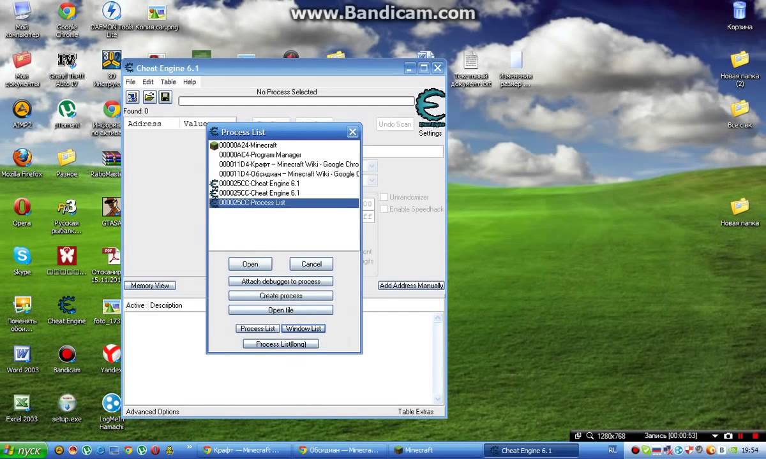The height and width of the screenshot is (459, 766).
Task: Launch Yandex browser desktop shortcut
Action: coord(111,359)
